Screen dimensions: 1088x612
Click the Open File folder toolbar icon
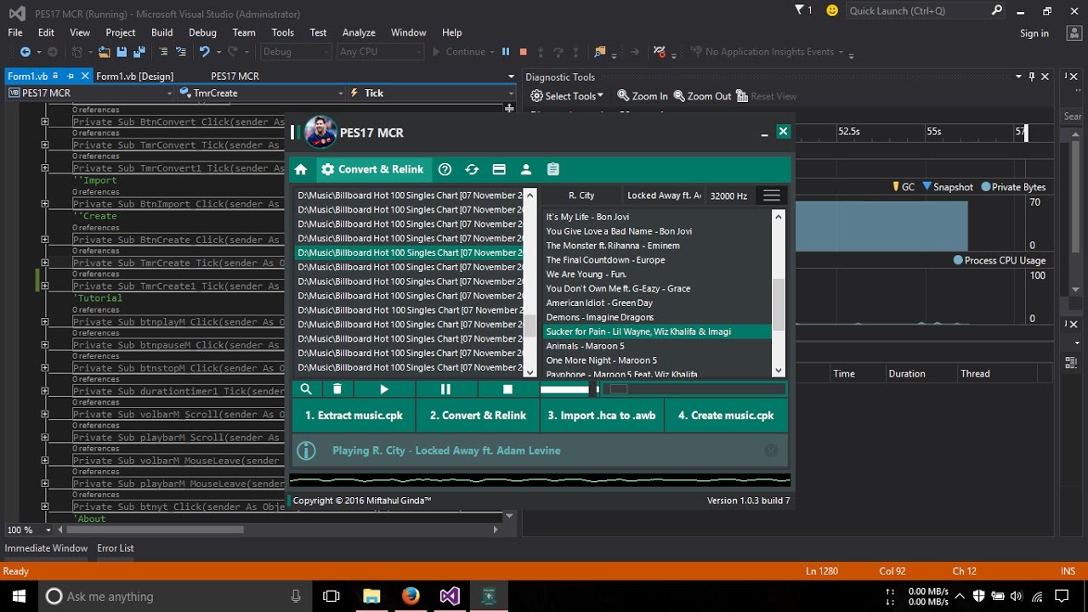(x=104, y=52)
